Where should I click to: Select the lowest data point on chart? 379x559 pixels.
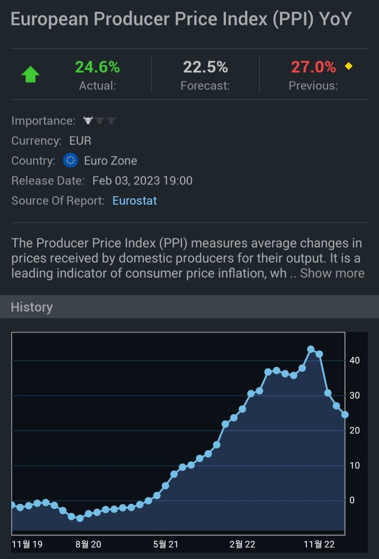coord(80,518)
